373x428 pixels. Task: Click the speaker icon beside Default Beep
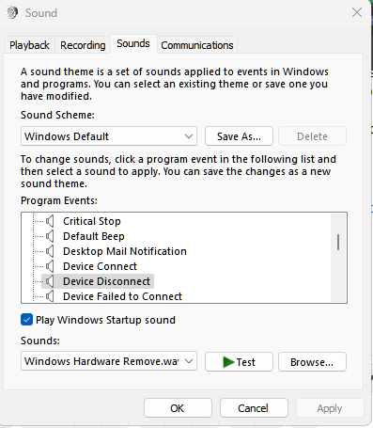pos(50,236)
